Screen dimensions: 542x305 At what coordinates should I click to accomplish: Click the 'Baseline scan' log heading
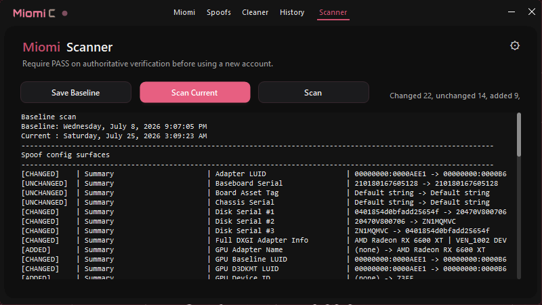click(49, 117)
